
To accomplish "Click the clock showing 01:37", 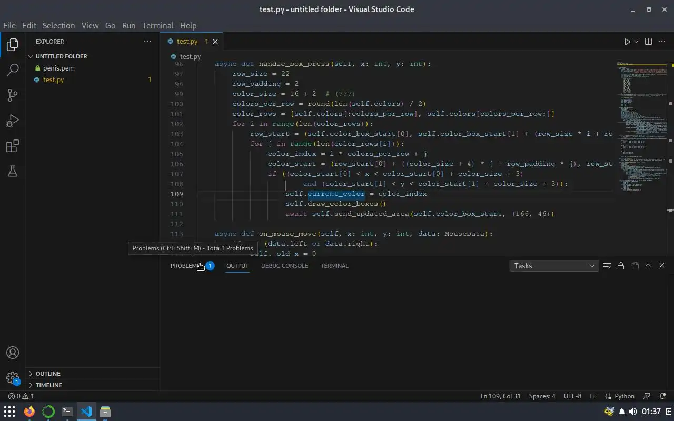I will [651, 412].
